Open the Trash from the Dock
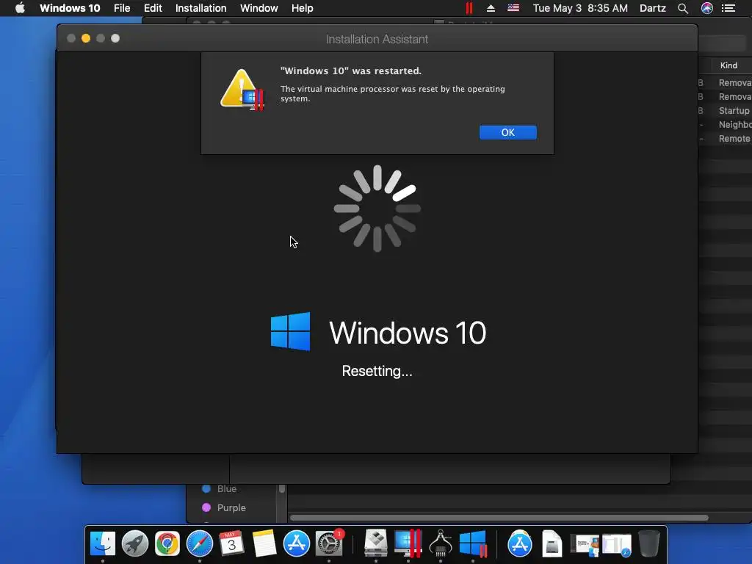Screen dimensions: 752x564 pos(649,543)
